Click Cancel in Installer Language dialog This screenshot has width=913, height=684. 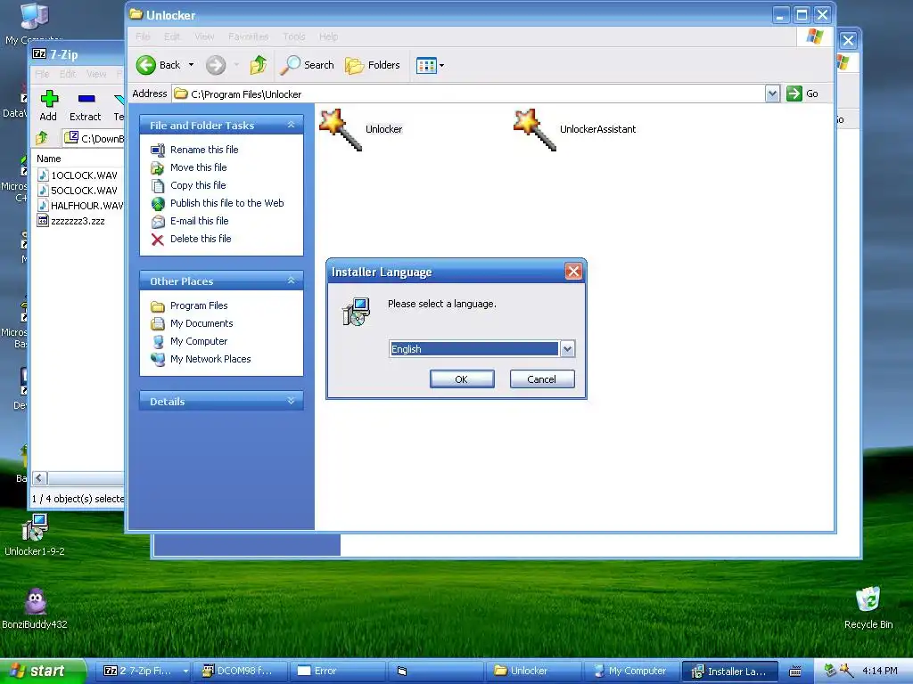(x=542, y=379)
